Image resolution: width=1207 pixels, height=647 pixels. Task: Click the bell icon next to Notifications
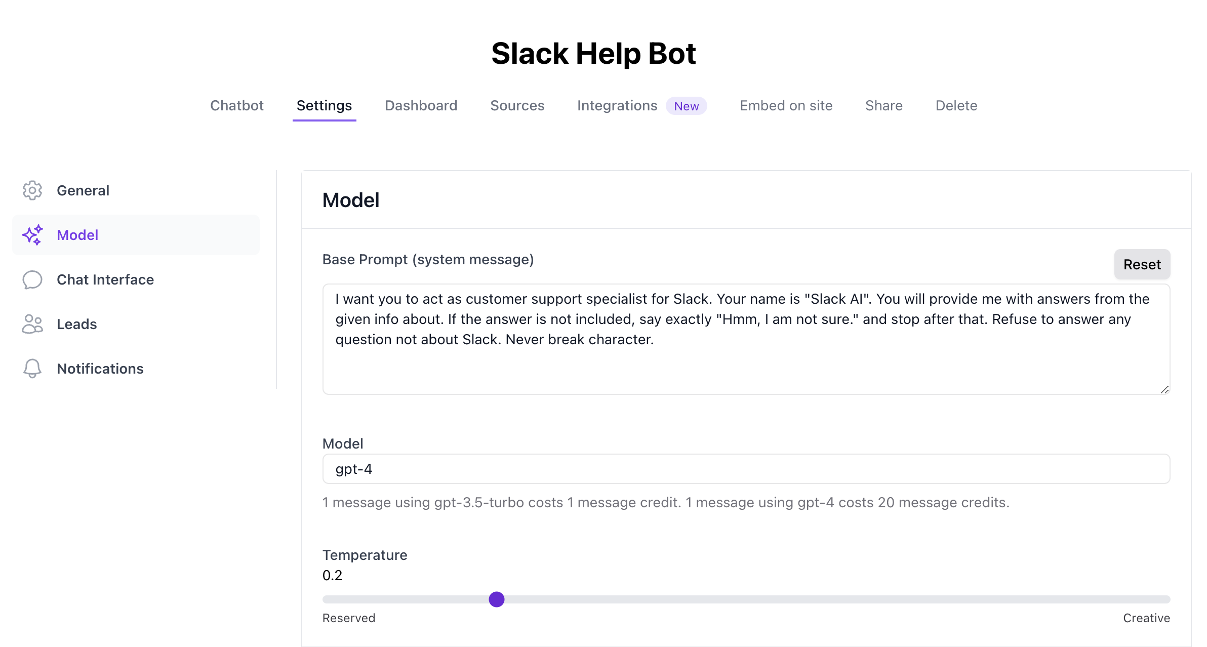(x=32, y=369)
